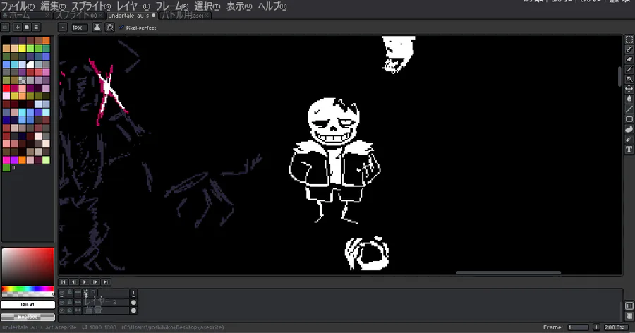Open the 編集 menu
Image resolution: width=635 pixels, height=333 pixels.
click(53, 6)
